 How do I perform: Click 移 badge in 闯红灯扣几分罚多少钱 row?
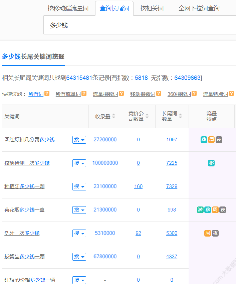pos(204,140)
